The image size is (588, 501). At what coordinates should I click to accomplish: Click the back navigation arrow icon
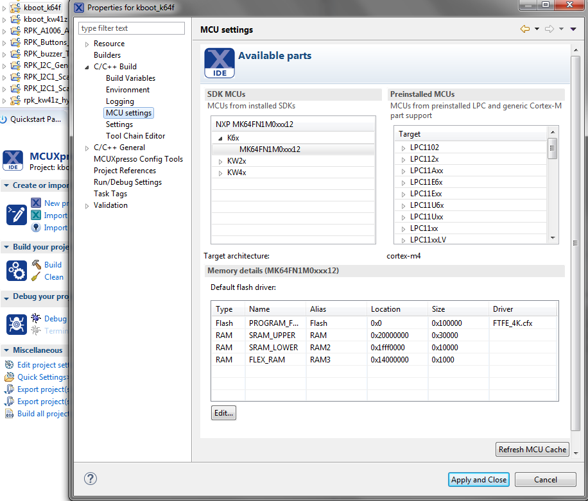click(525, 29)
